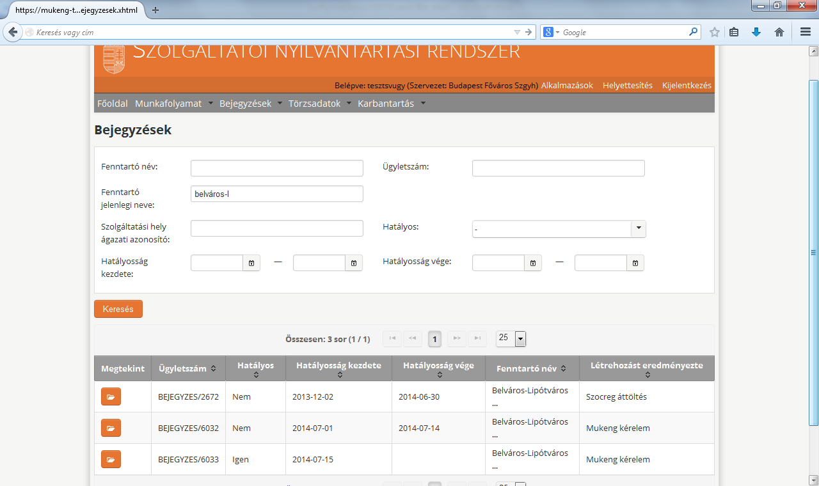
Task: Click the Szolgáltatási hely ágazati azonosító field
Action: coord(277,228)
